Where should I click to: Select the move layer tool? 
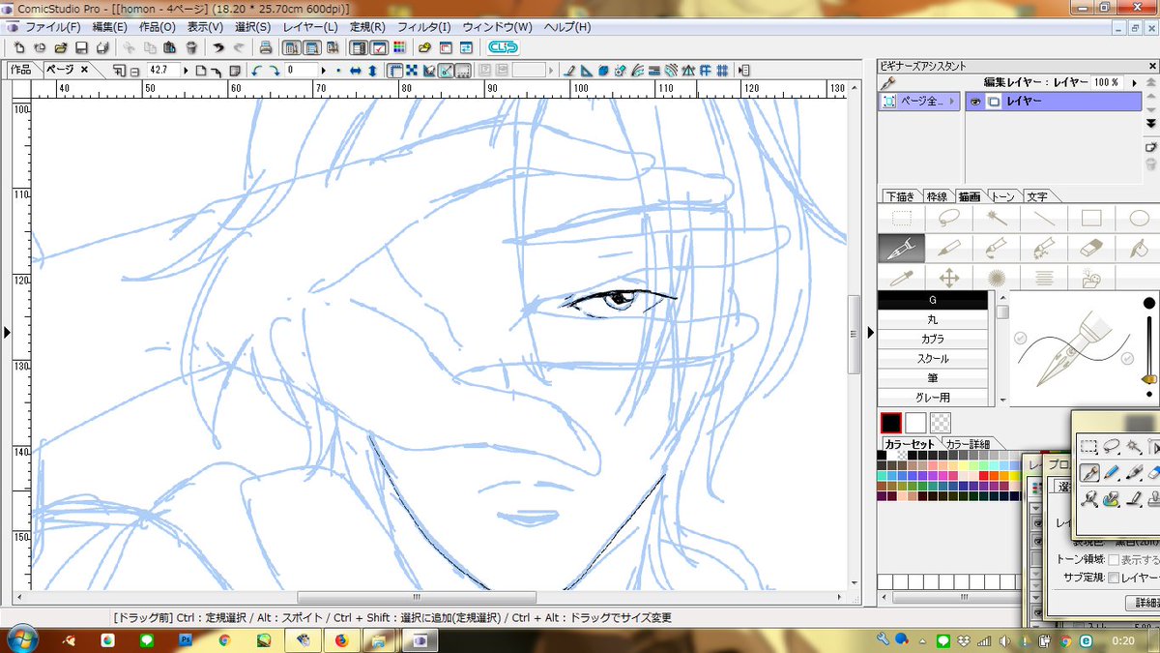948,279
